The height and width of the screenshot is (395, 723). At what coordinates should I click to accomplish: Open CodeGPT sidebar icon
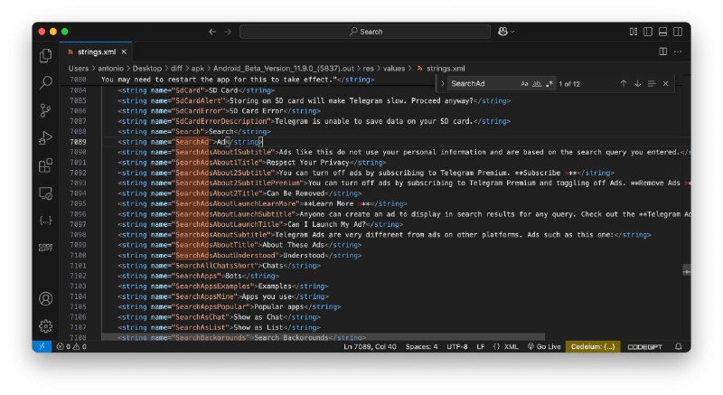[45, 248]
